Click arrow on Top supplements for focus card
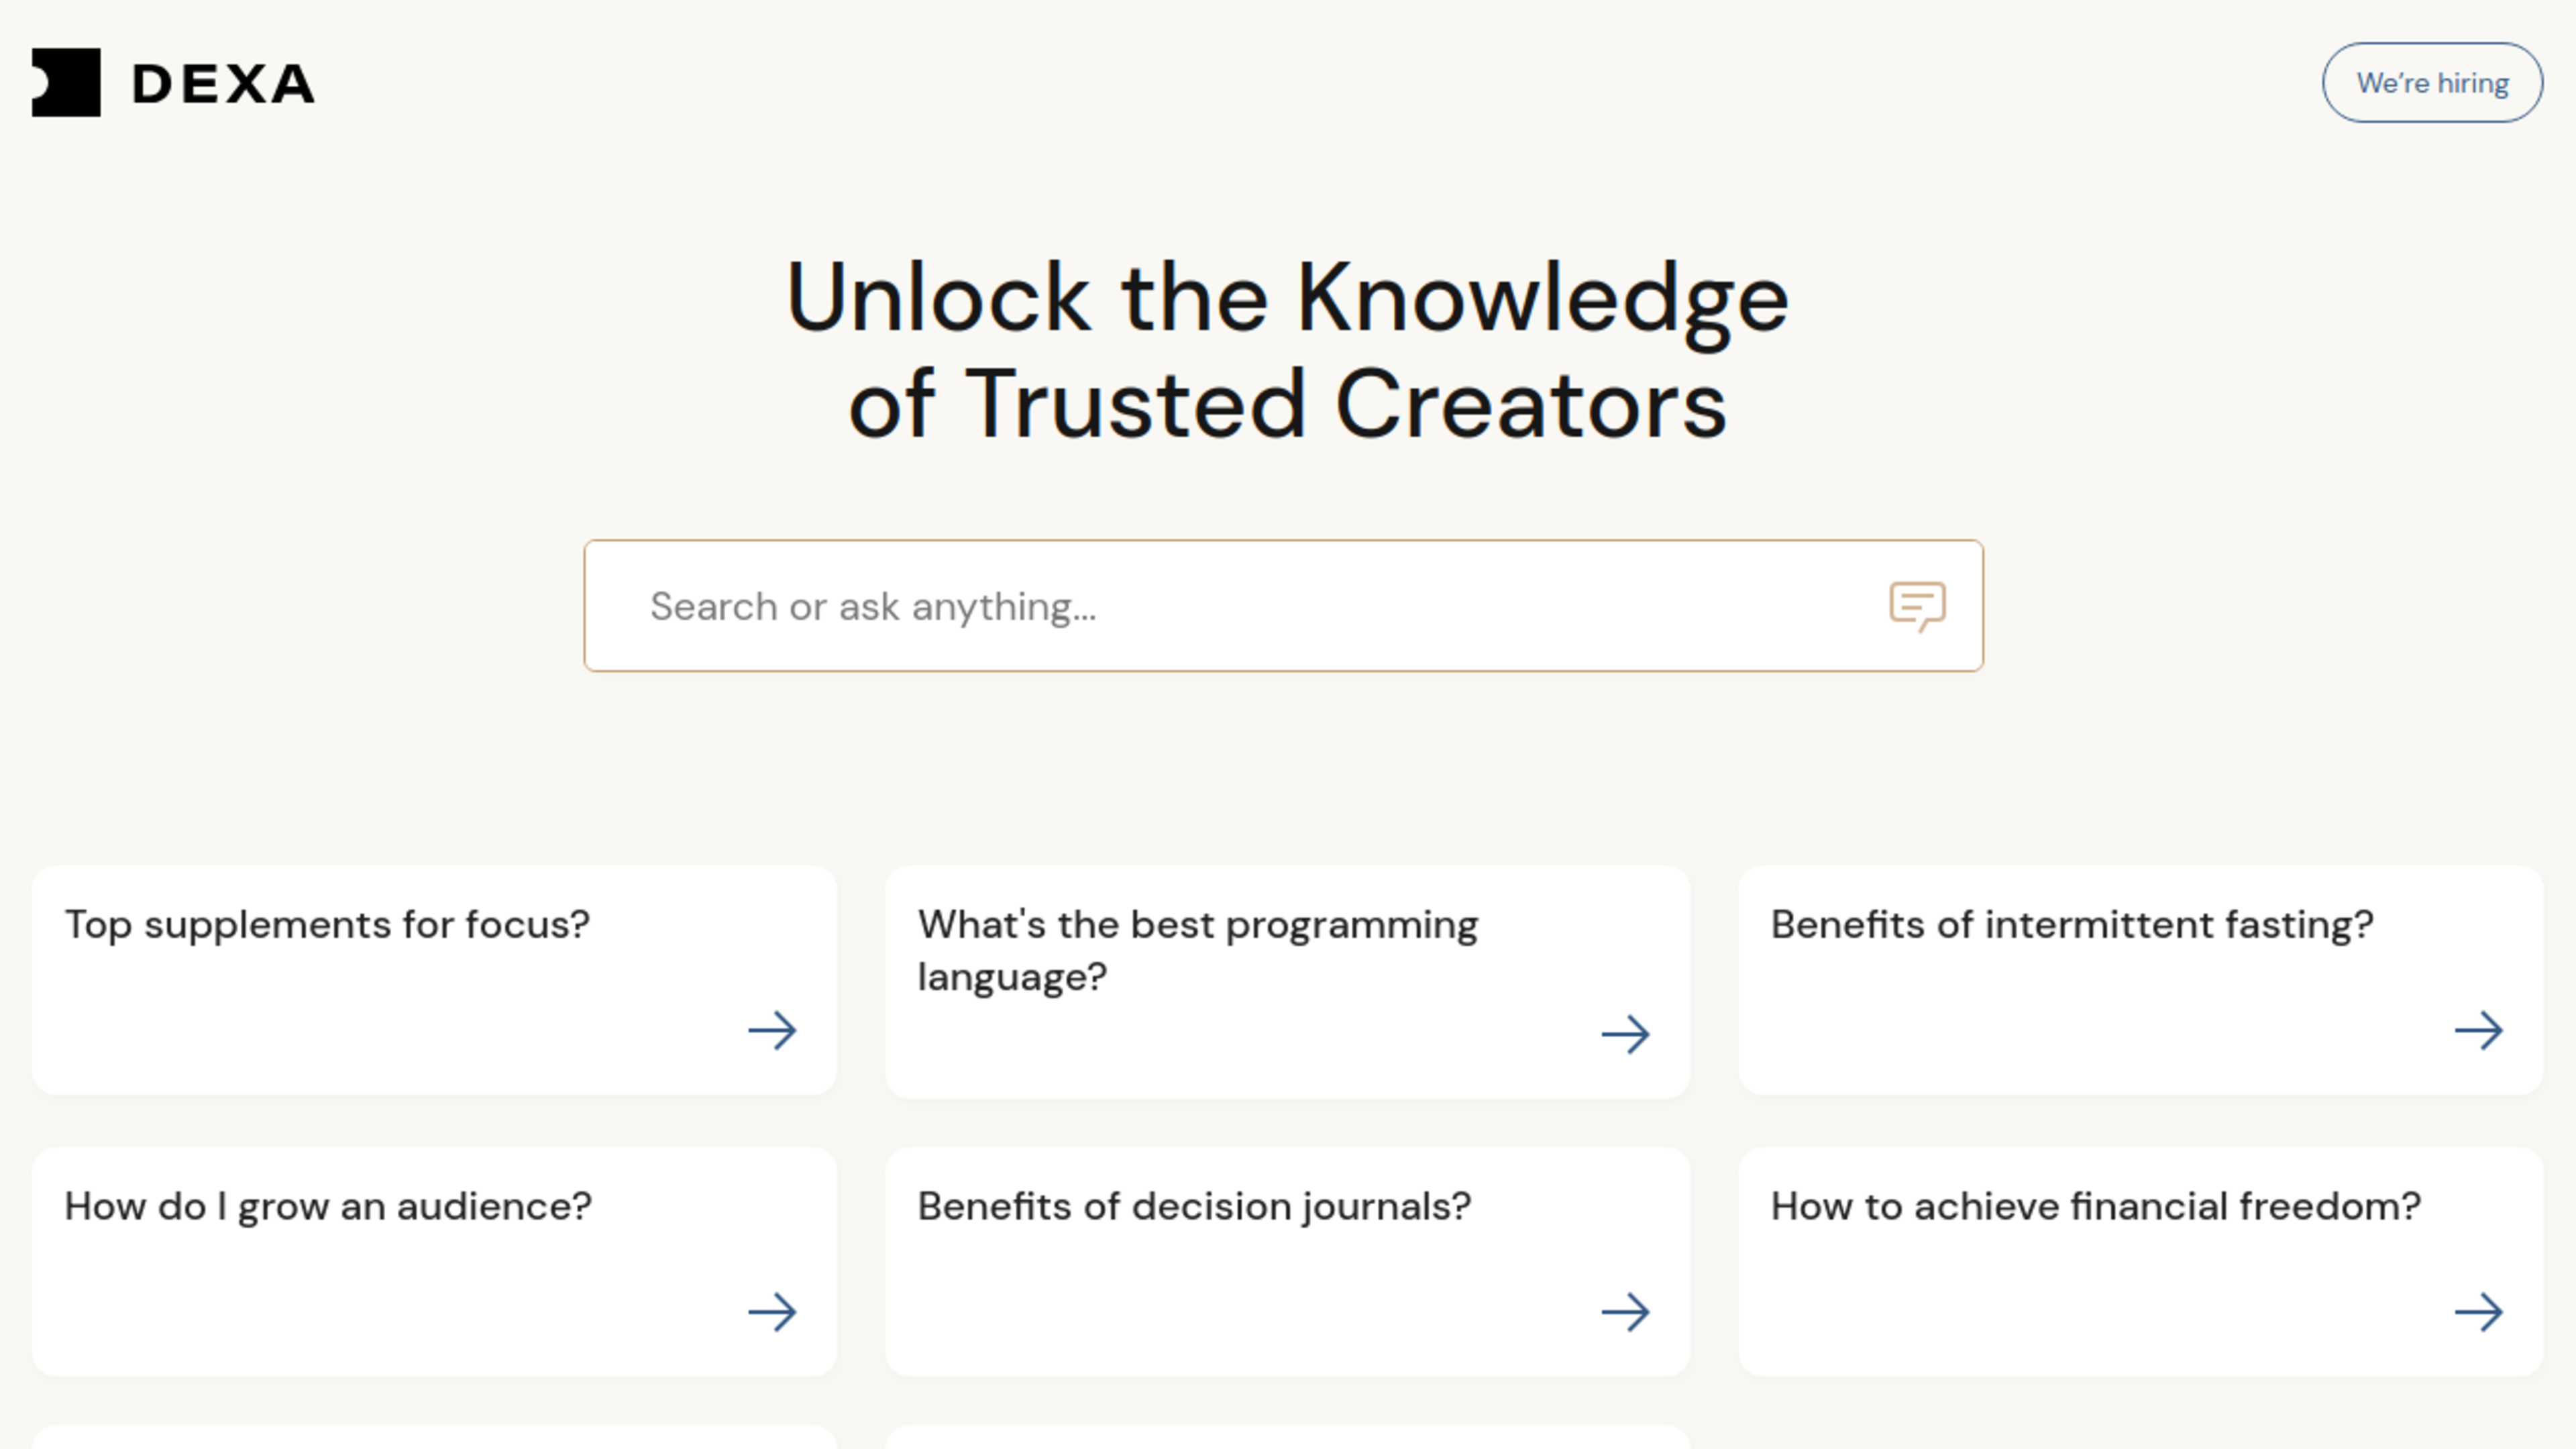The image size is (2576, 1449). (x=772, y=1030)
